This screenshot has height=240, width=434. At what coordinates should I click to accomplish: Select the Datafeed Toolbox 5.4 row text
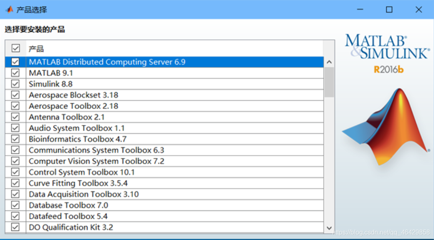tap(68, 216)
